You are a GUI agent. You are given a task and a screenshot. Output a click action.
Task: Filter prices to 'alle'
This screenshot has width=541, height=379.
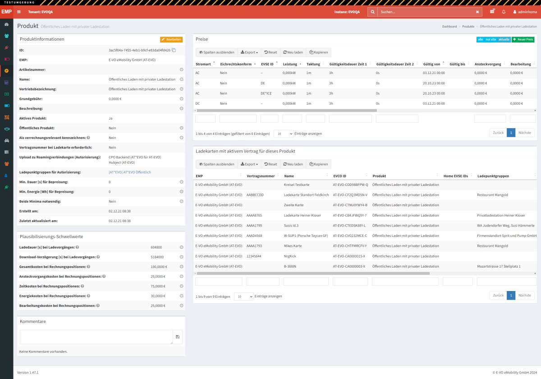(x=481, y=40)
